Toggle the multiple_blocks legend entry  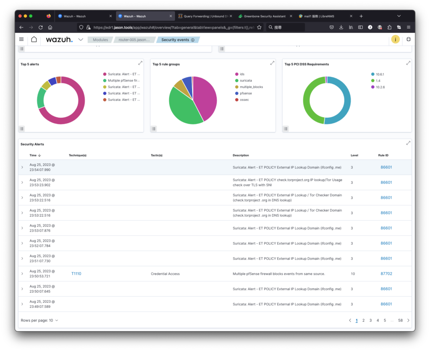coord(249,87)
